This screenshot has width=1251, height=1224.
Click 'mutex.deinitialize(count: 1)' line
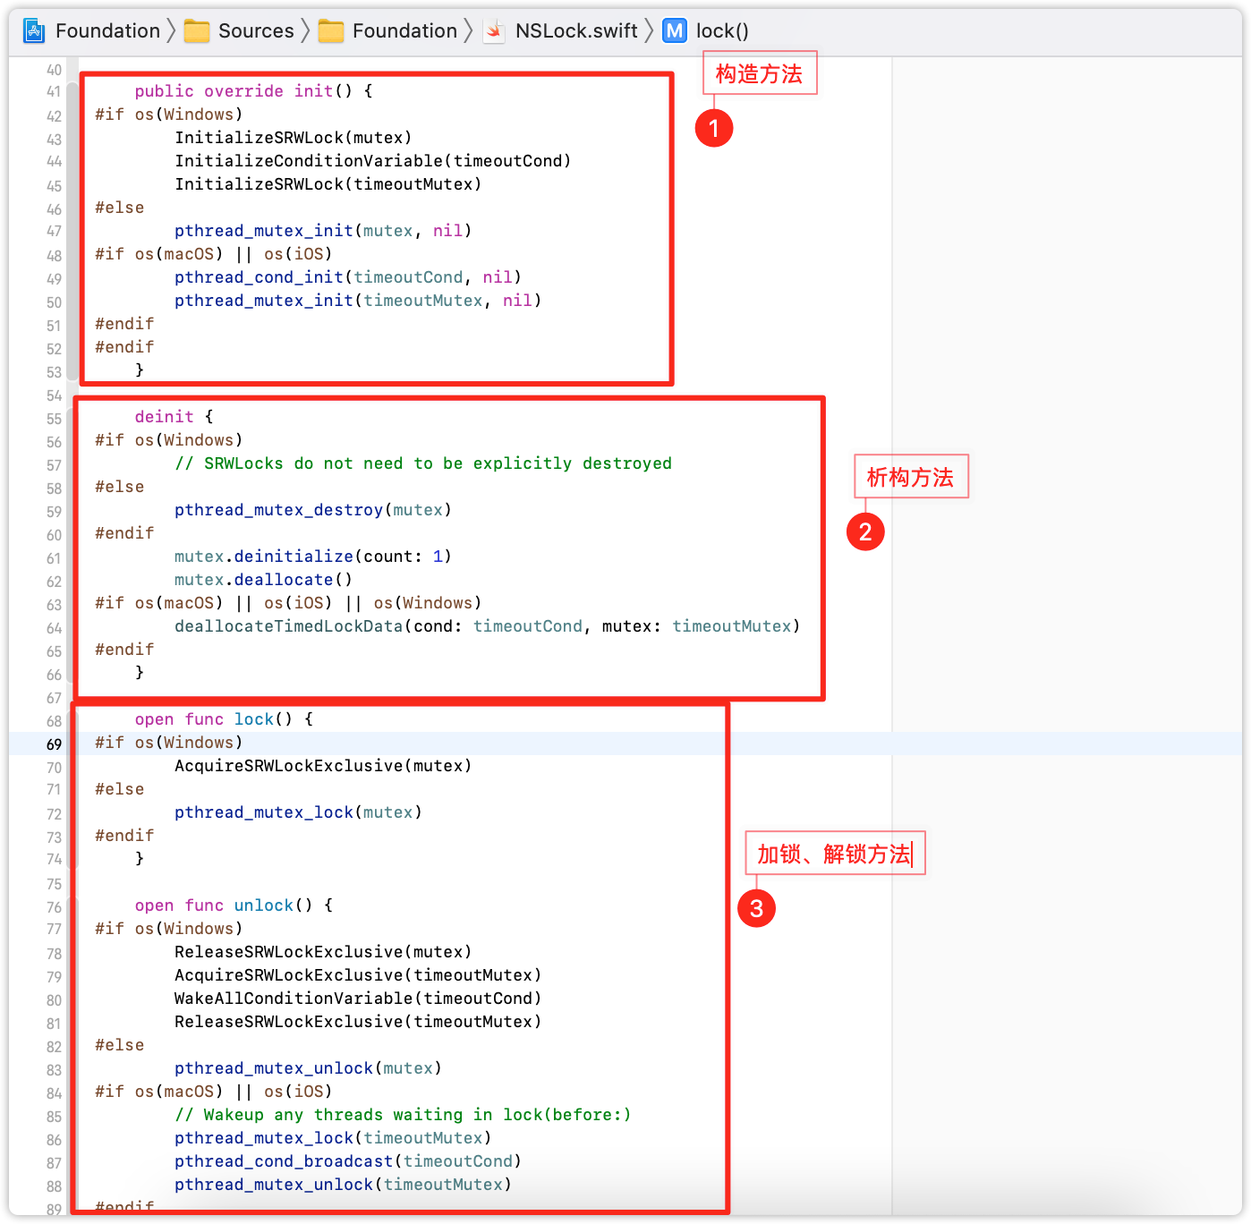(x=313, y=557)
